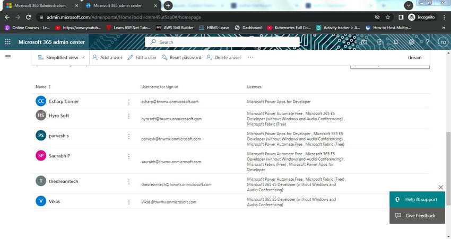Open AWS Skill Builder bookmark
Screen dimensions: 451x239
pyautogui.click(x=175, y=28)
